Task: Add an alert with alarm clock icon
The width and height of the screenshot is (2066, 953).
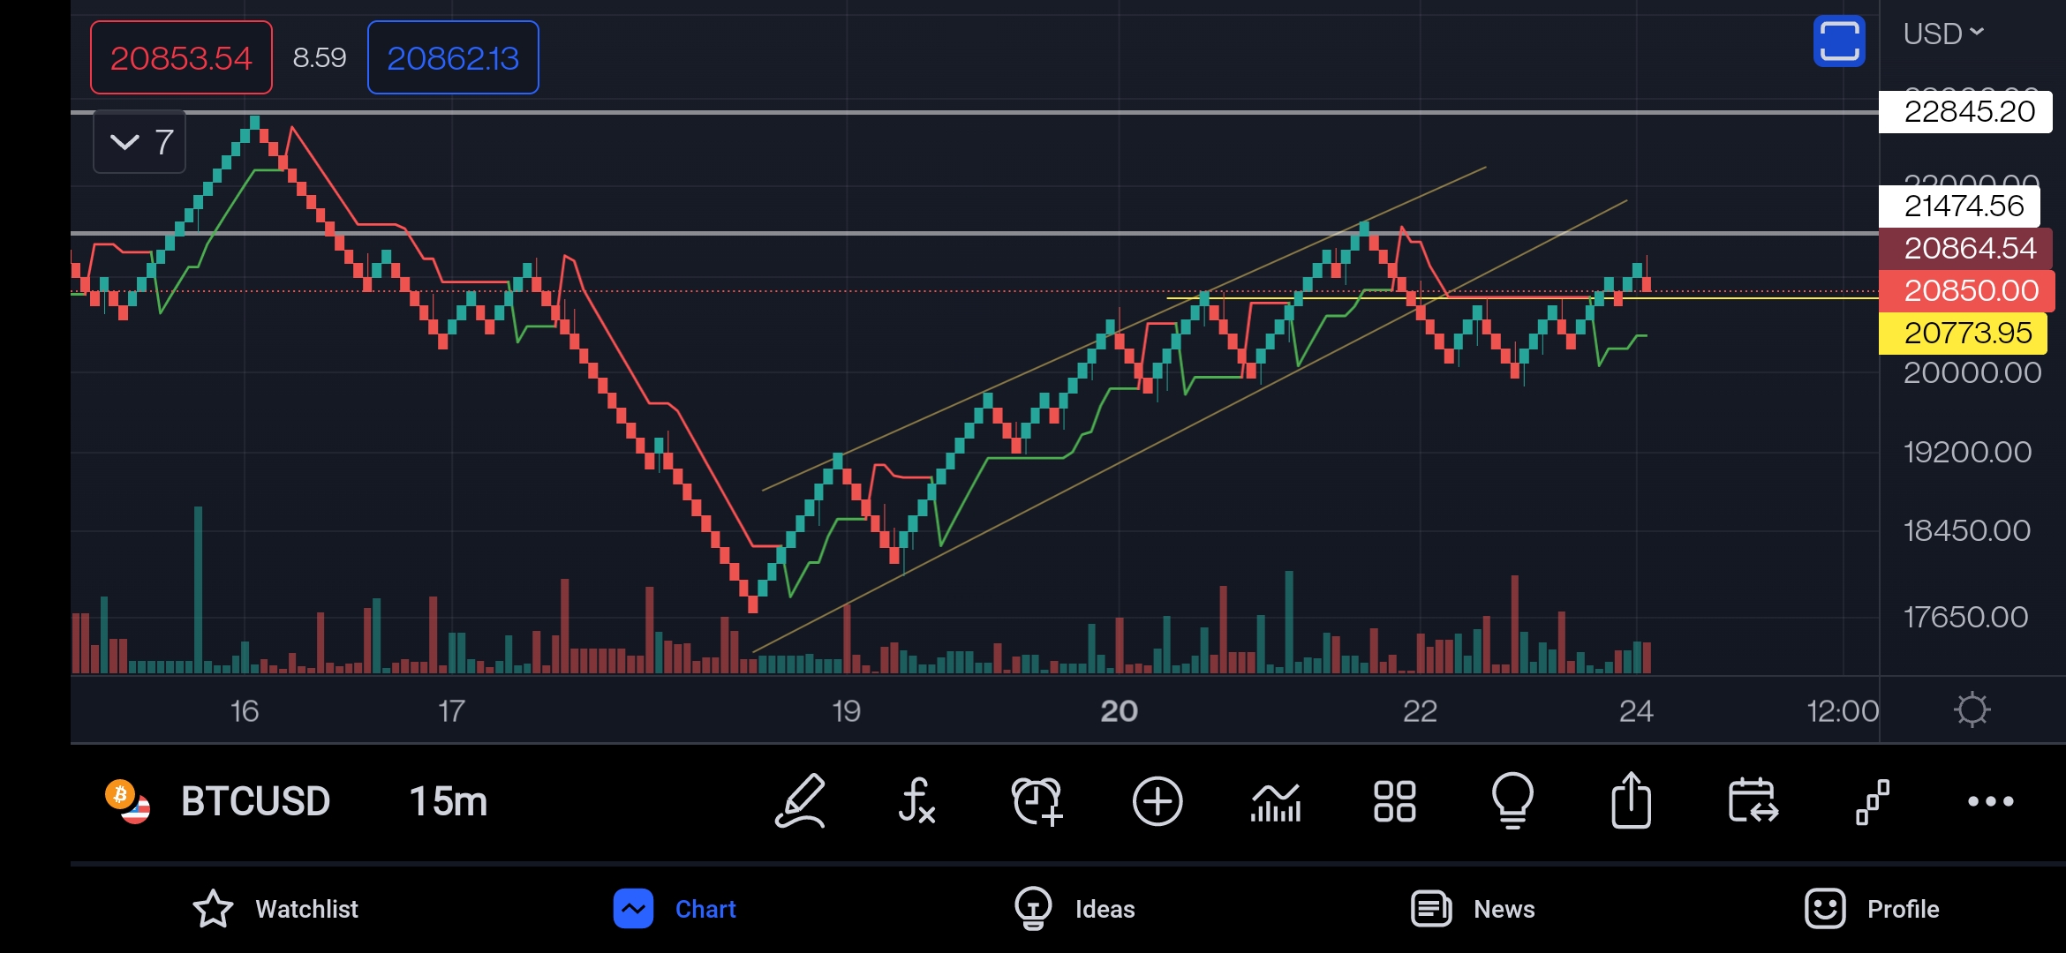Action: 1037,801
